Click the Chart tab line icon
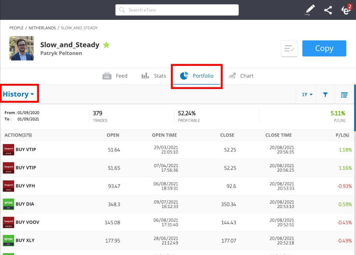 [x=232, y=75]
